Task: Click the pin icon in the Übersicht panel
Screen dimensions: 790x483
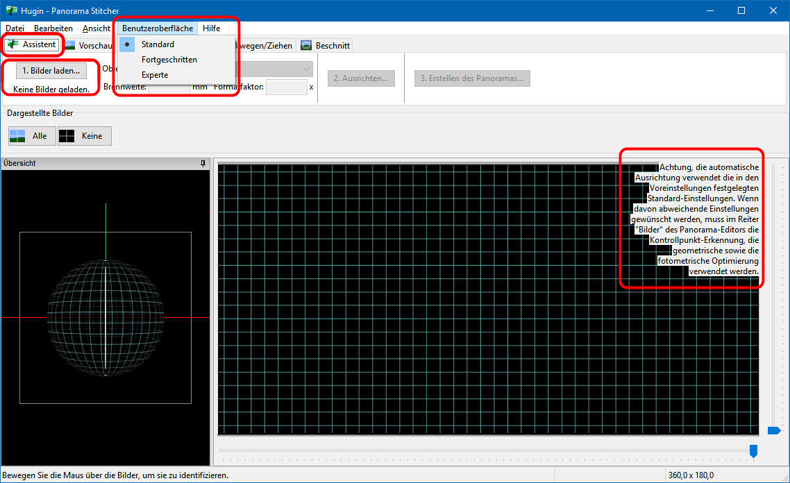Action: 203,164
